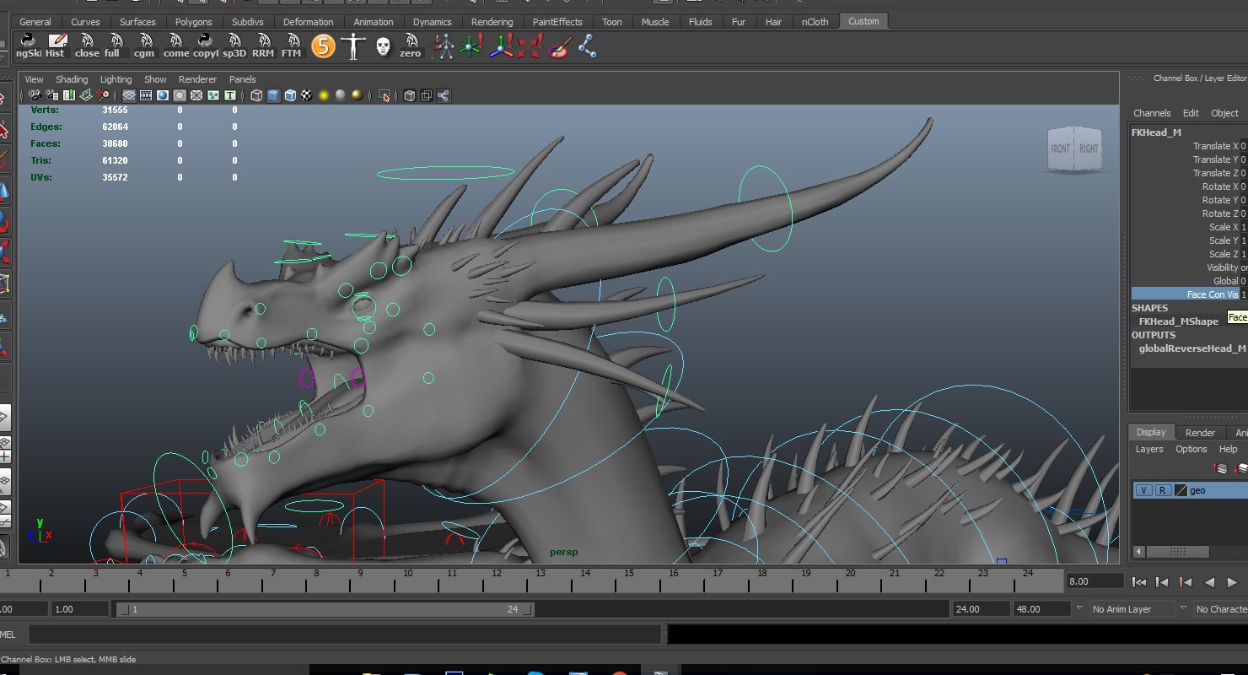1248x675 pixels.
Task: Open the No Anim Layer dropdown
Action: [1130, 608]
